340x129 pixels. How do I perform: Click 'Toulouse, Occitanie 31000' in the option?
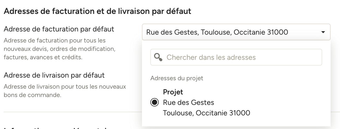point(206,113)
